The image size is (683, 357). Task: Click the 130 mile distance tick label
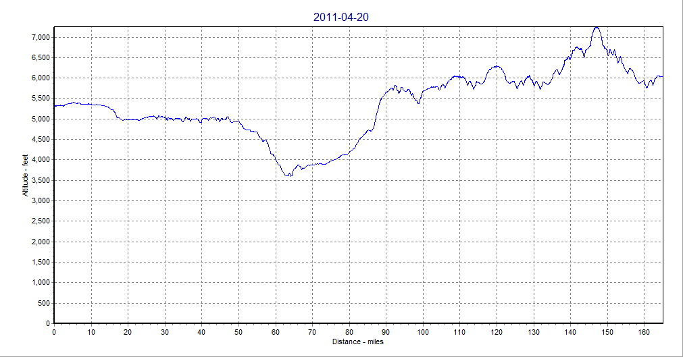[534, 332]
